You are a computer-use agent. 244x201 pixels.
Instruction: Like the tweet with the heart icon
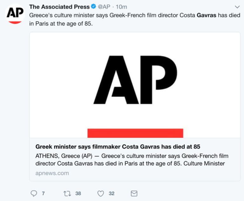(101, 193)
